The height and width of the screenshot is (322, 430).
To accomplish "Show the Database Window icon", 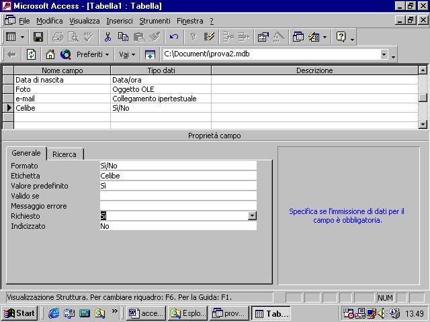I will point(298,37).
